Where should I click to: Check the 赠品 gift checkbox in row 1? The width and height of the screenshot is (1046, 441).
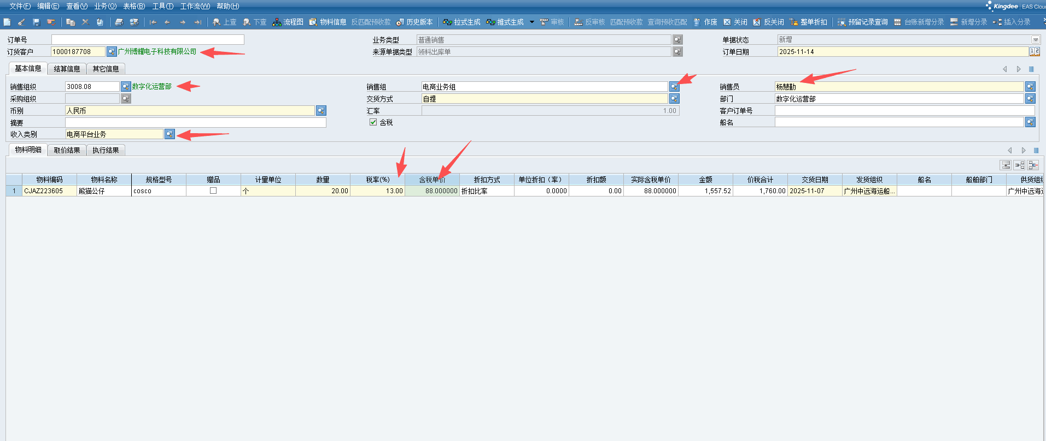coord(213,190)
